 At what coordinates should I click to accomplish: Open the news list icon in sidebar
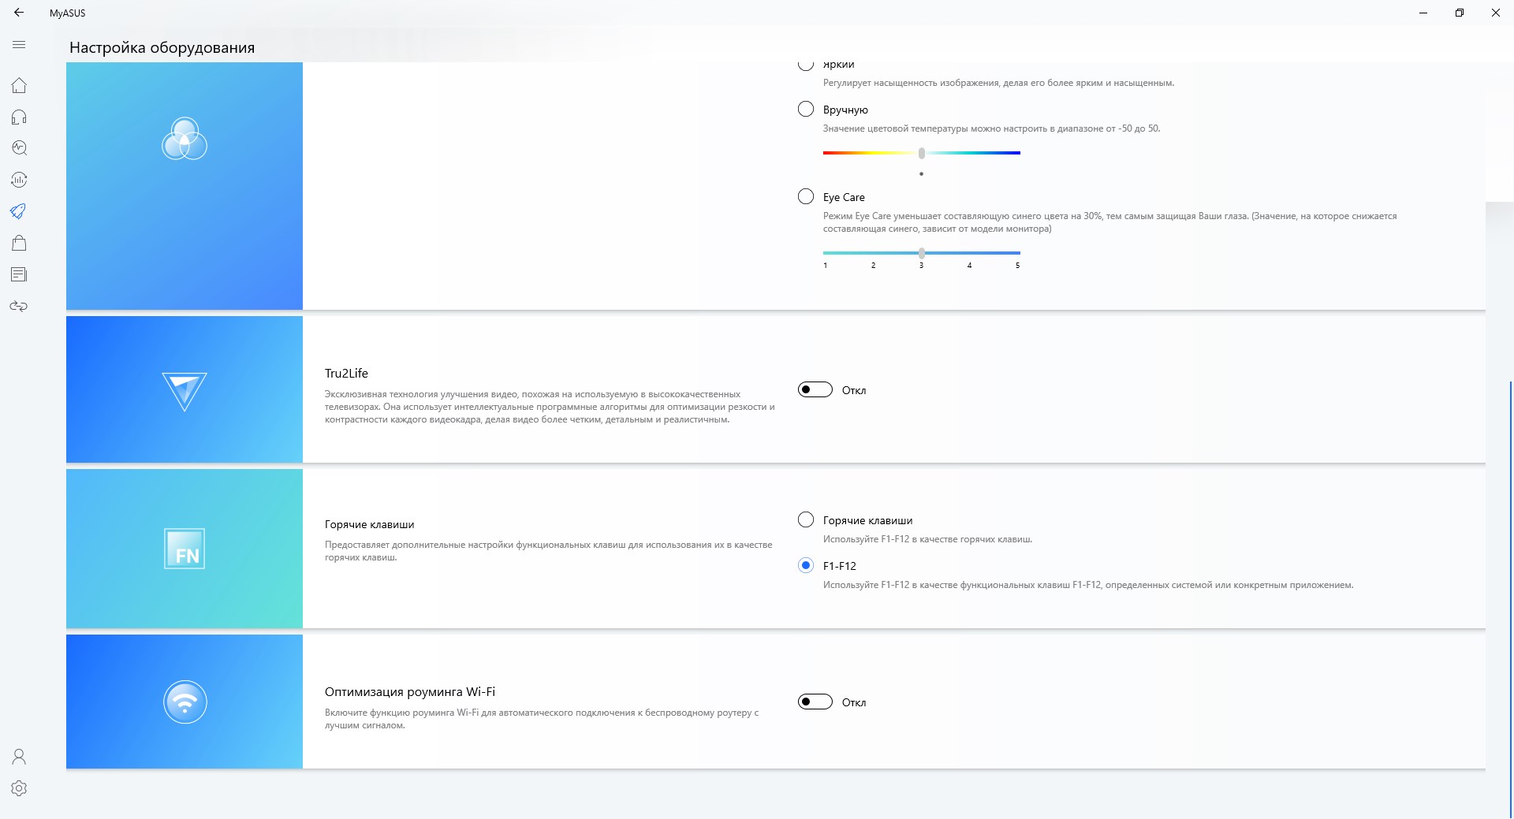19,274
